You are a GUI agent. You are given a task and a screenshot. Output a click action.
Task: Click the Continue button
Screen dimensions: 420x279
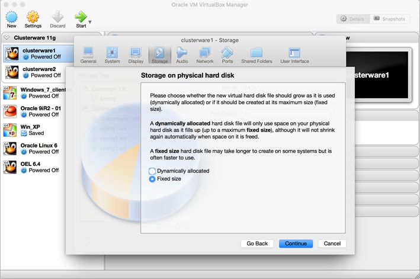pyautogui.click(x=296, y=243)
